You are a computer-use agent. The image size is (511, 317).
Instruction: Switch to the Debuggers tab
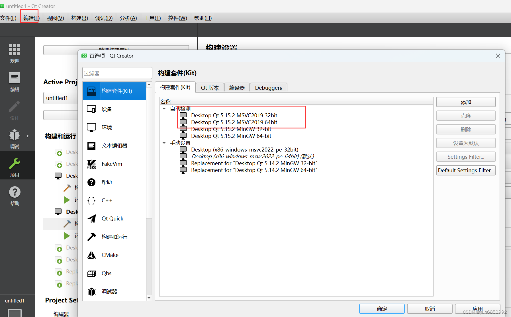point(269,88)
